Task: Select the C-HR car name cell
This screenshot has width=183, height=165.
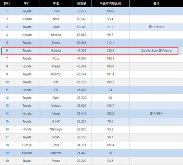Action: (56, 121)
